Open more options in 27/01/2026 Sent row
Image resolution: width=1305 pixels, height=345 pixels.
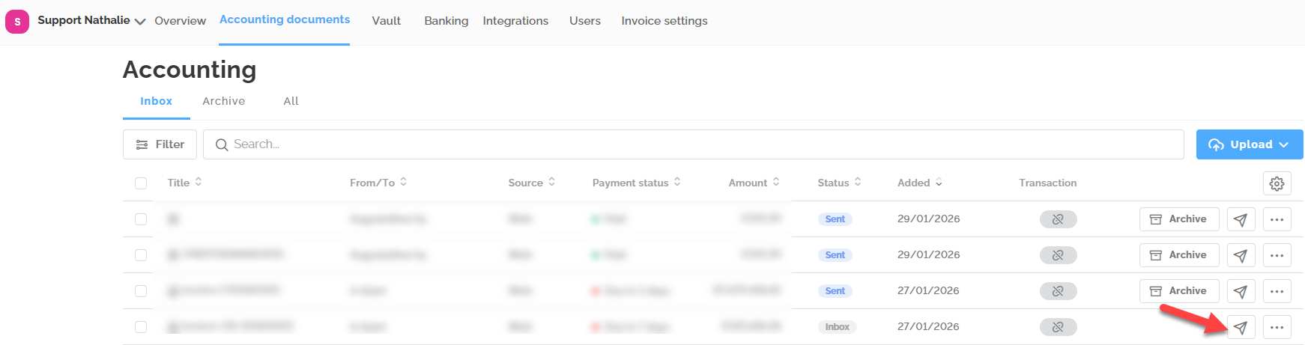coord(1277,291)
